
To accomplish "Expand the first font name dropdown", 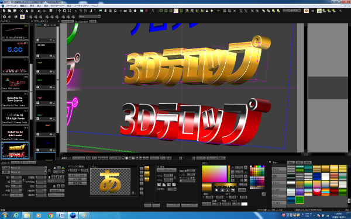I will point(45,168).
